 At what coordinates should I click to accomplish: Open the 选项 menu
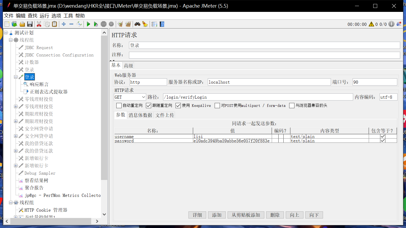[56, 16]
